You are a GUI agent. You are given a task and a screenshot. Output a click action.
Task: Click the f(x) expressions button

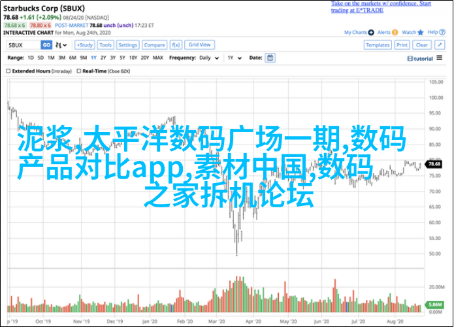pyautogui.click(x=176, y=45)
